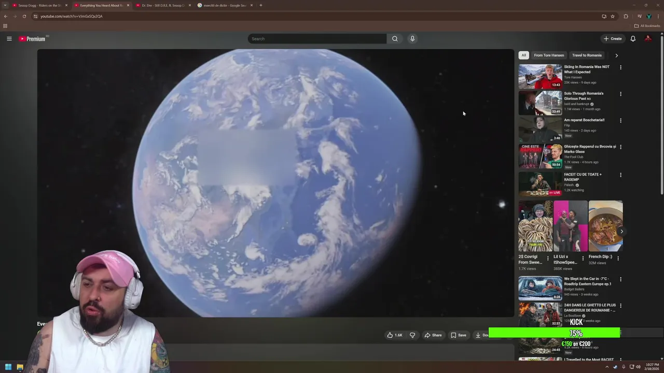Close the Snoop Dogg Riders tab
This screenshot has height=373, width=664.
click(66, 5)
